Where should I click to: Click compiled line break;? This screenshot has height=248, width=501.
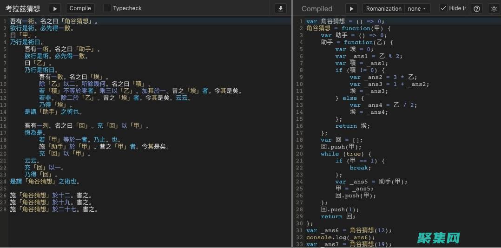pyautogui.click(x=361, y=168)
